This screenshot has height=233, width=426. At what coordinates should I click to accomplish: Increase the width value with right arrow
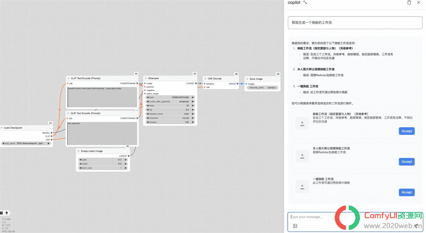(x=126, y=160)
